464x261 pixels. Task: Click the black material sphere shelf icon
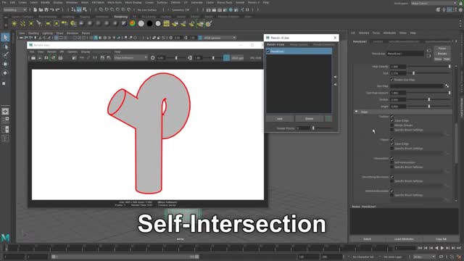pyautogui.click(x=150, y=23)
